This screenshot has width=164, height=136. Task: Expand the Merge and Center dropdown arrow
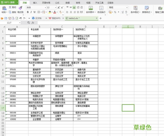click(x=95, y=12)
